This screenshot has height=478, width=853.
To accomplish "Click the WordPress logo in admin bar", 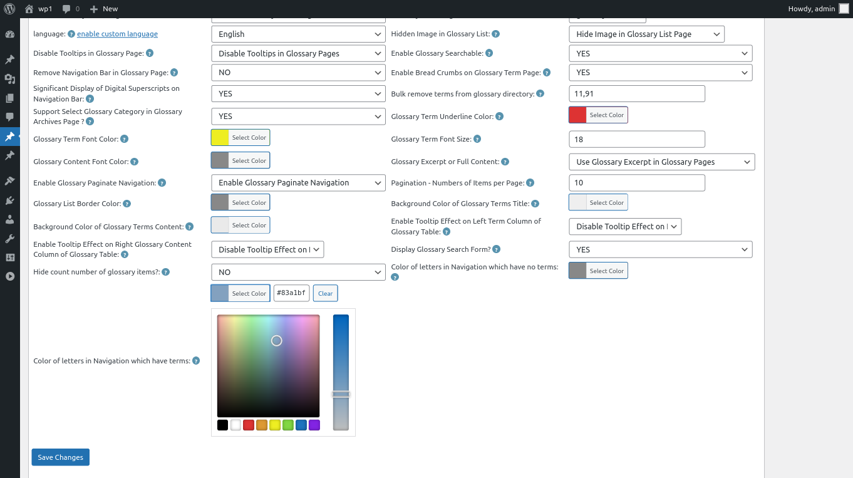I will pyautogui.click(x=9, y=9).
